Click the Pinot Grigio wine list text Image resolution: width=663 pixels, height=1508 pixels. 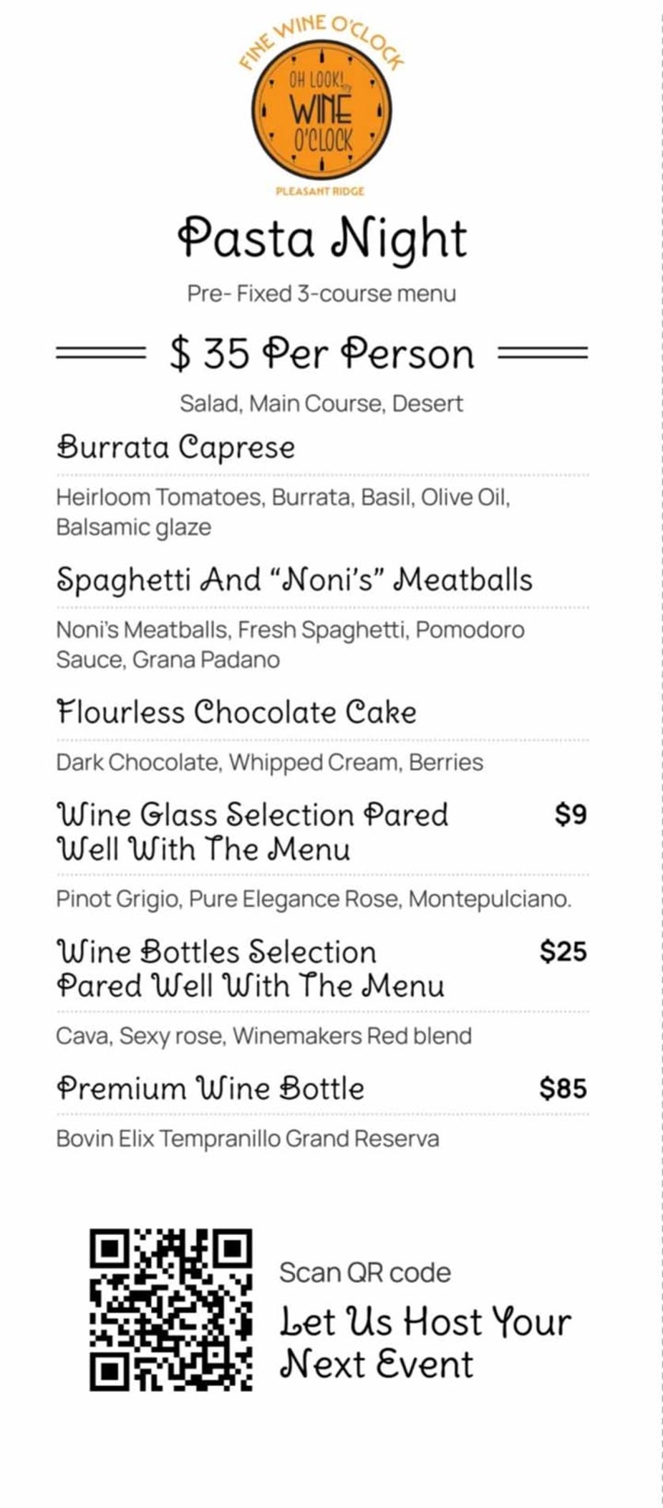point(314,898)
